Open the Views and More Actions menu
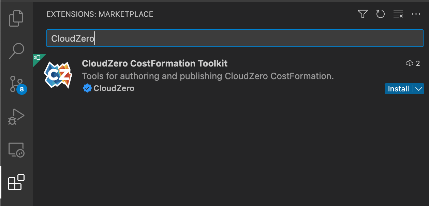 416,14
